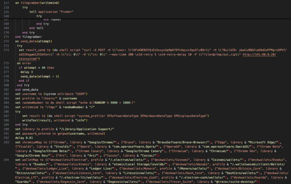
Task: Click the 'chromiumMap' variable name
Action: [32, 142]
